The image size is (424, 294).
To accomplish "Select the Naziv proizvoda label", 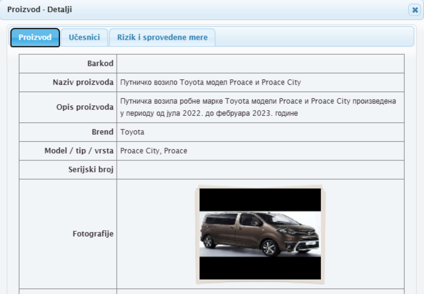I will tap(83, 82).
